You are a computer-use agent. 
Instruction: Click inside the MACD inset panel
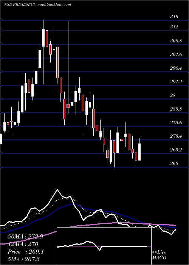point(104,246)
